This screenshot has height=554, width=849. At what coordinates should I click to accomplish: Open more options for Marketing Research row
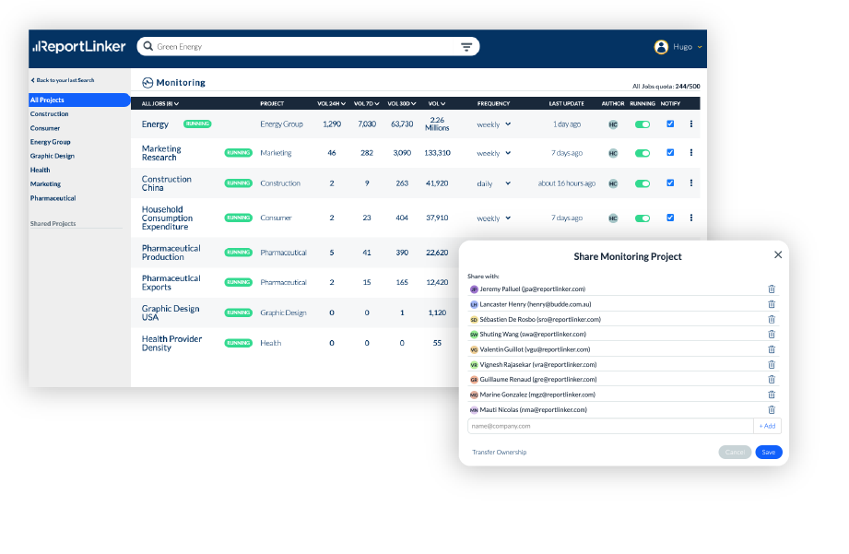(x=690, y=153)
